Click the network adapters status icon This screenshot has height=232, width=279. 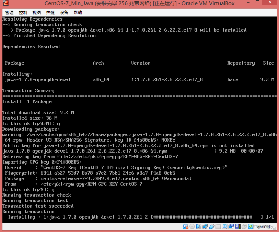coord(205,227)
